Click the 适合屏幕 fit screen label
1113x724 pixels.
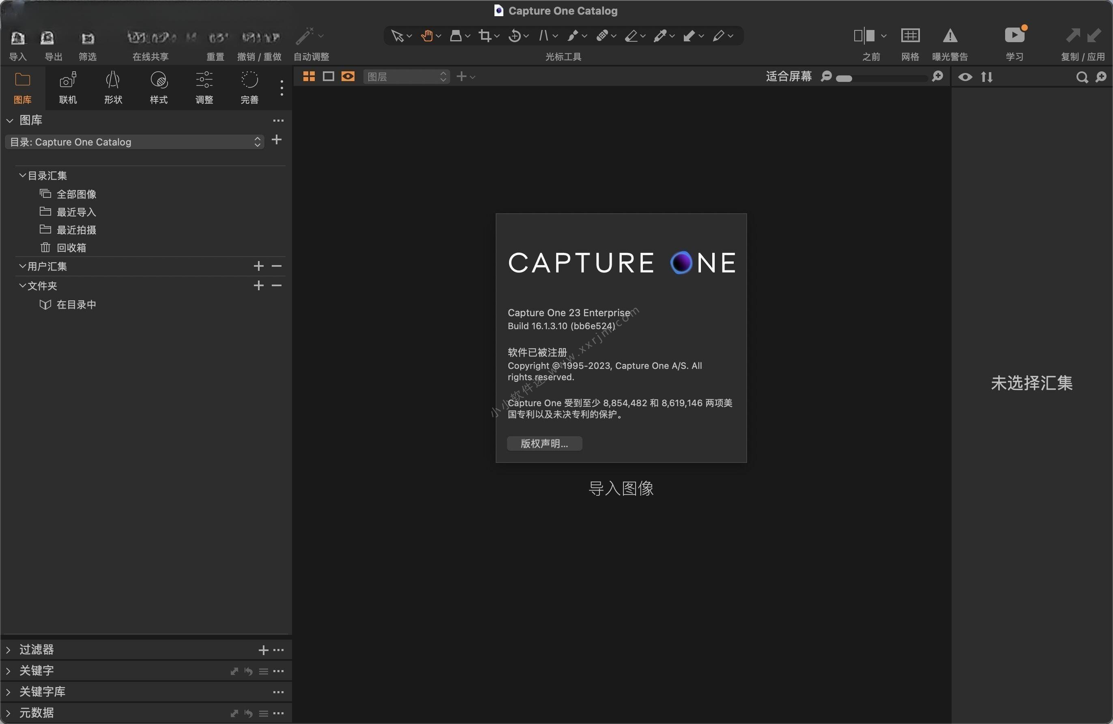[x=789, y=77]
